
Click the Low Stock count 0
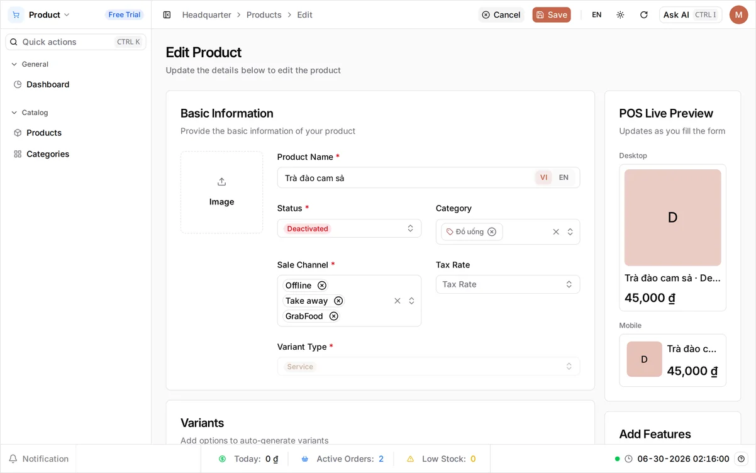coord(473,459)
